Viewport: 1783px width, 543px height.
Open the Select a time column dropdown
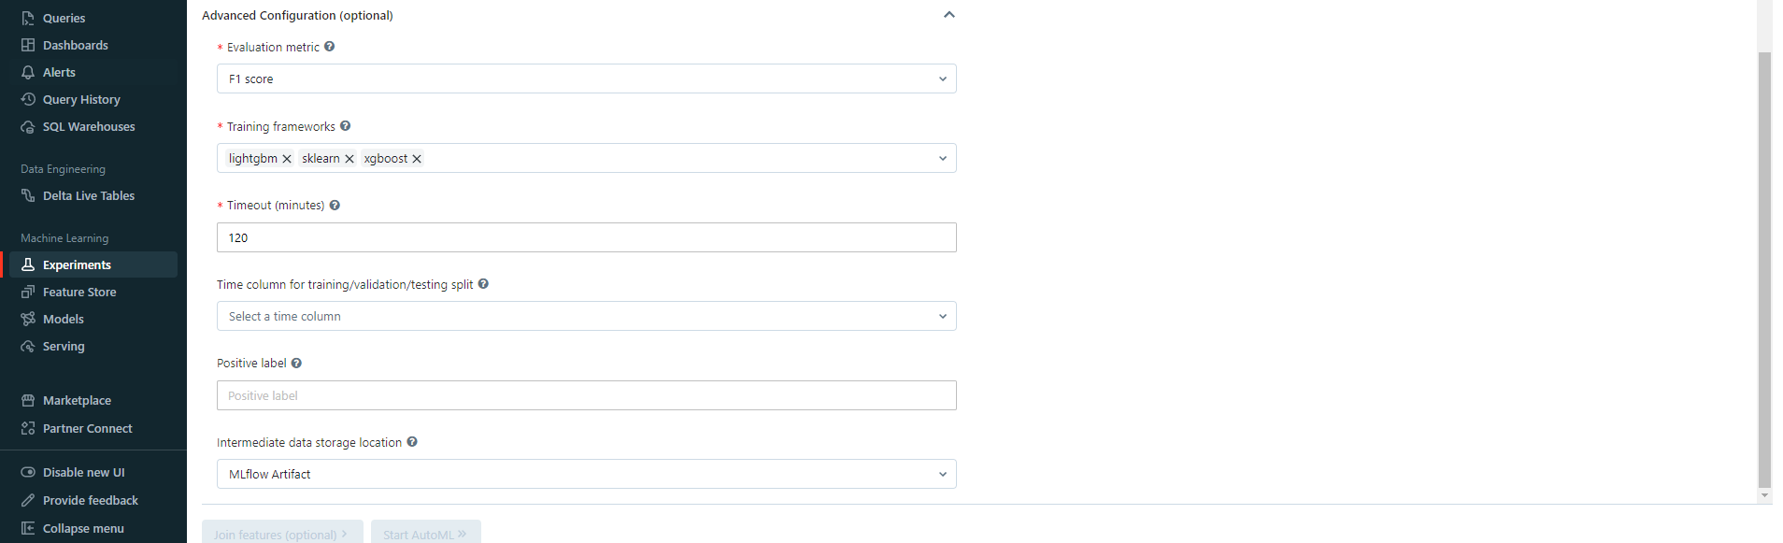point(586,317)
